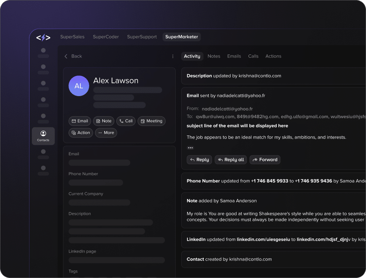Open the Notes tab
The height and width of the screenshot is (278, 366).
214,56
